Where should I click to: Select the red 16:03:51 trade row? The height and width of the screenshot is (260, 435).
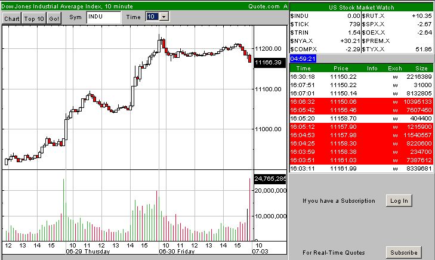pos(361,160)
